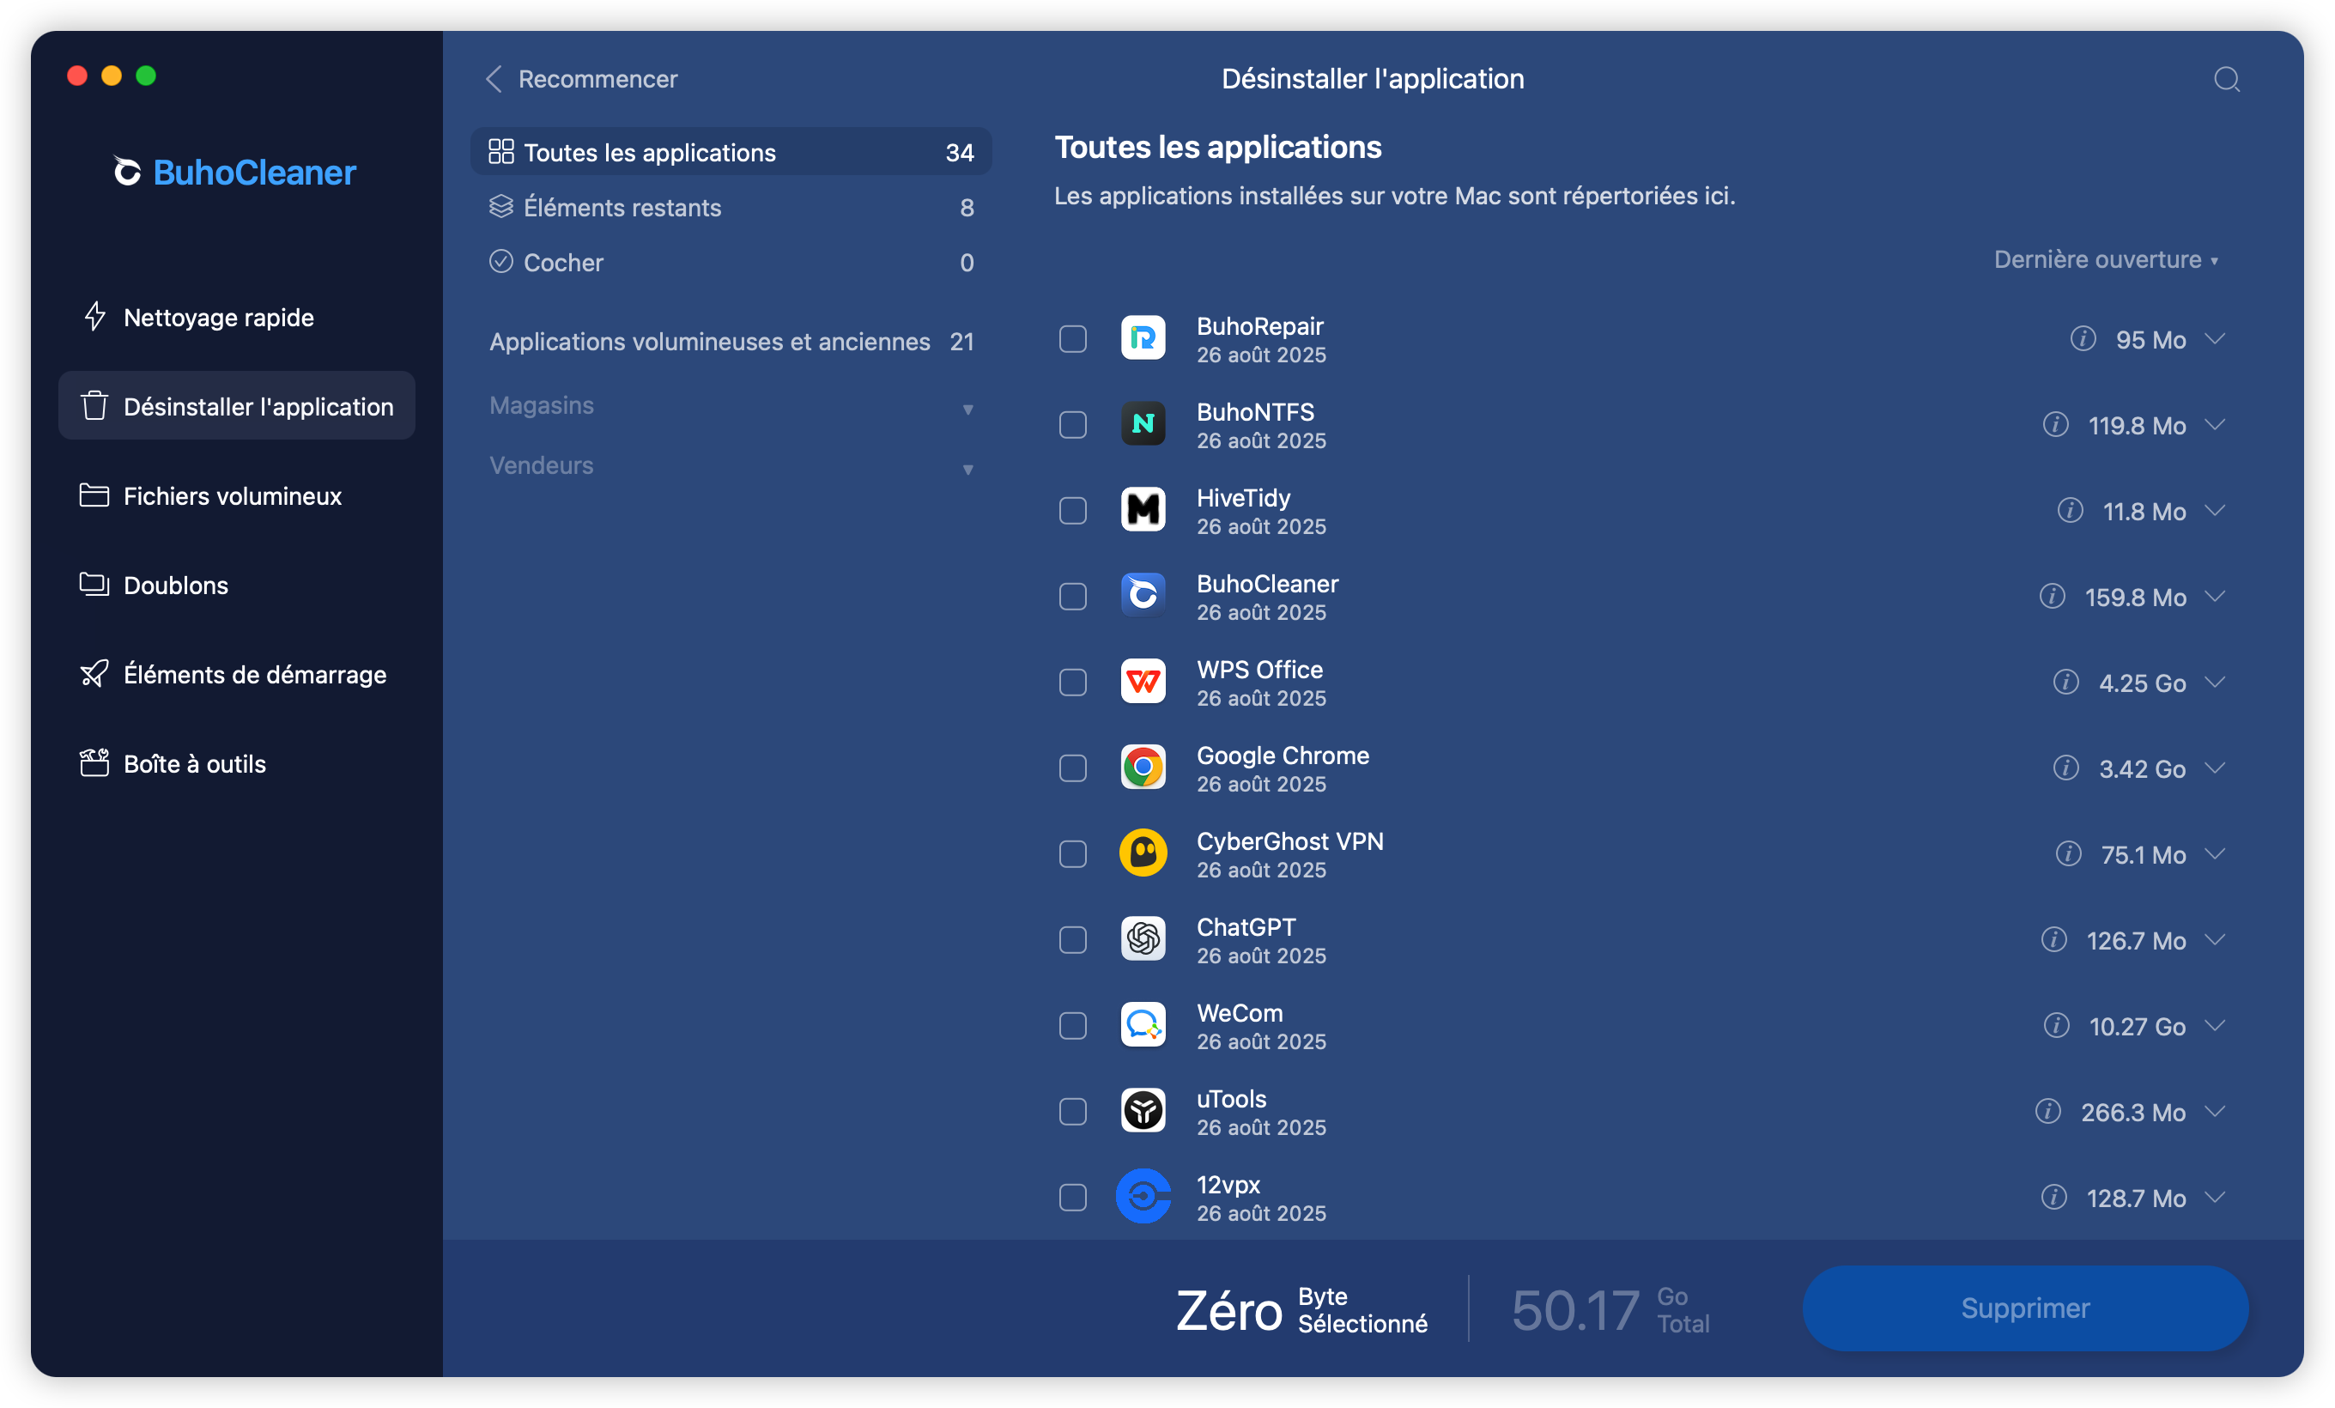Open Fichiers volumineux section
Image resolution: width=2335 pixels, height=1408 pixels.
tap(237, 495)
